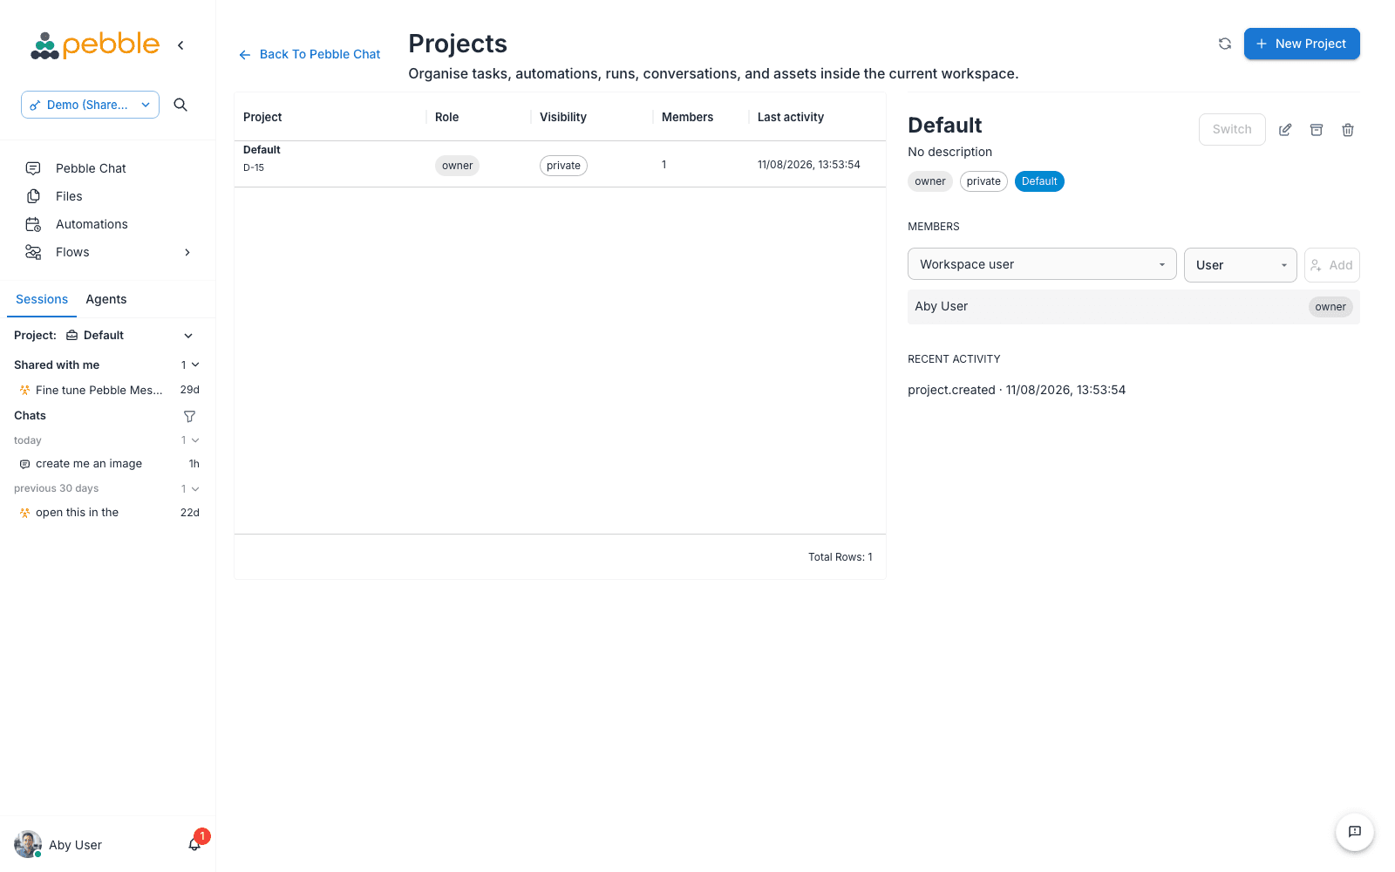The image size is (1395, 872).
Task: Sort by the Last activity column
Action: [x=791, y=117]
